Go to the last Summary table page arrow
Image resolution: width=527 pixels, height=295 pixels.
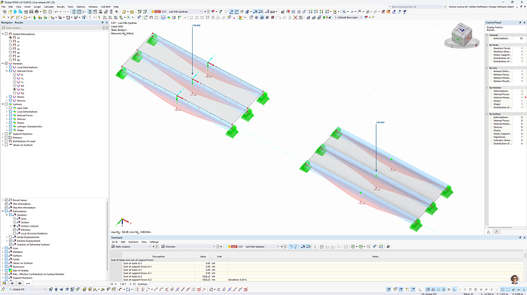[x=134, y=284]
